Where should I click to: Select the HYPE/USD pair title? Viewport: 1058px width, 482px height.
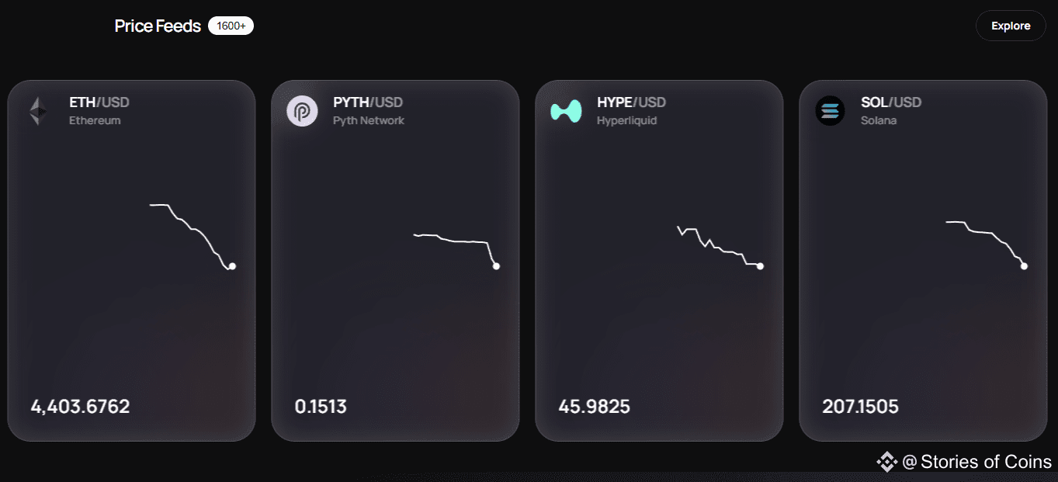click(631, 102)
